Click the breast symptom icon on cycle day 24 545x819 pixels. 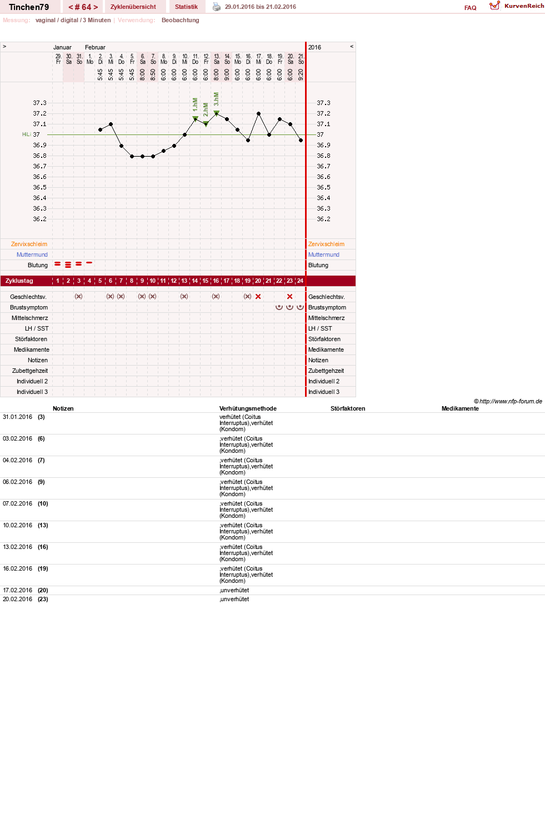[301, 307]
